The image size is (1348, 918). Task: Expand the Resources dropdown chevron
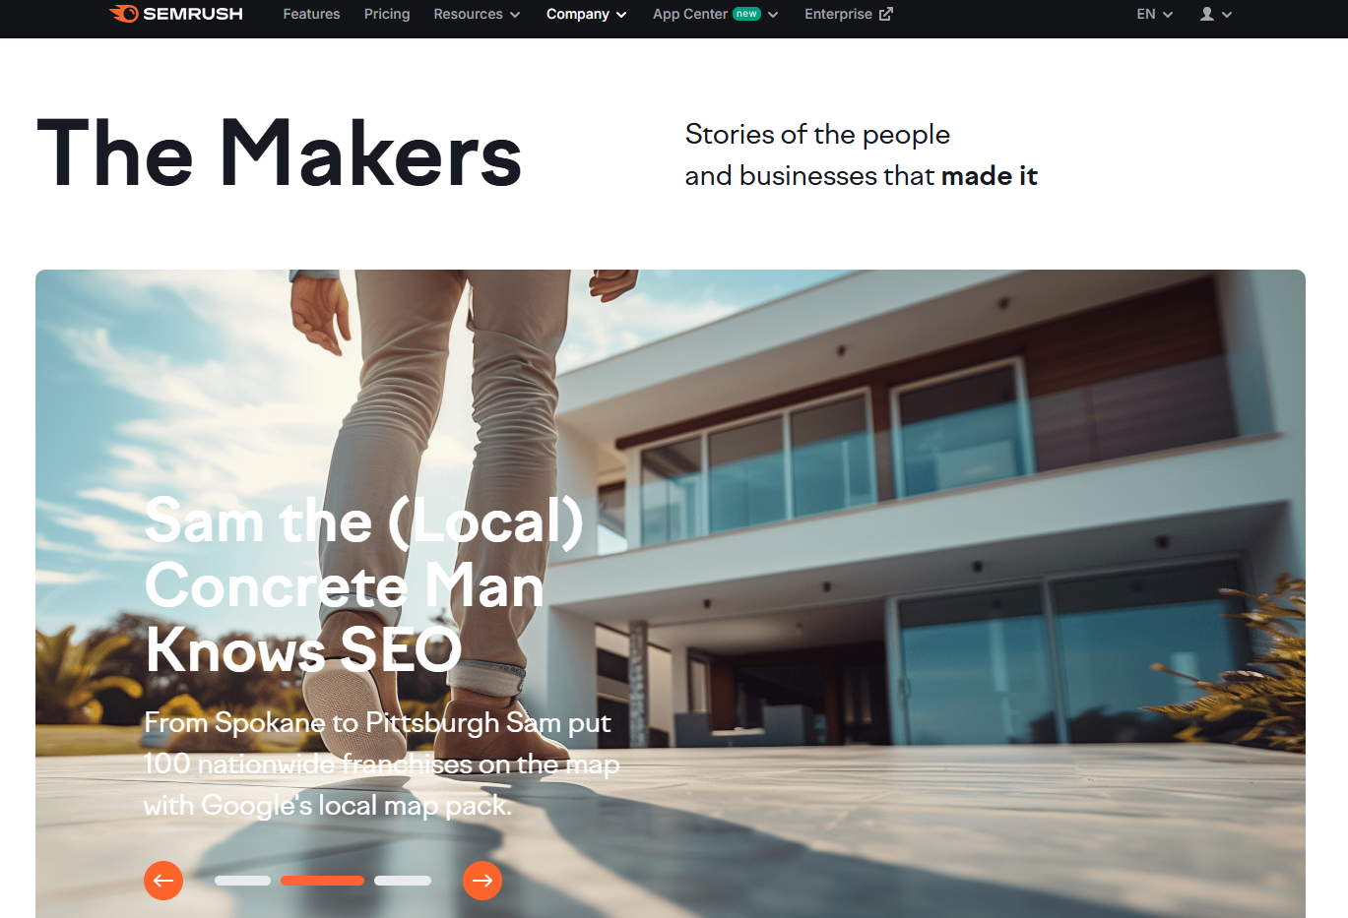pyautogui.click(x=515, y=15)
